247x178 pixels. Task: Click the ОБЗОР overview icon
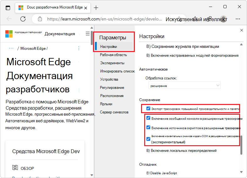(x=15, y=167)
